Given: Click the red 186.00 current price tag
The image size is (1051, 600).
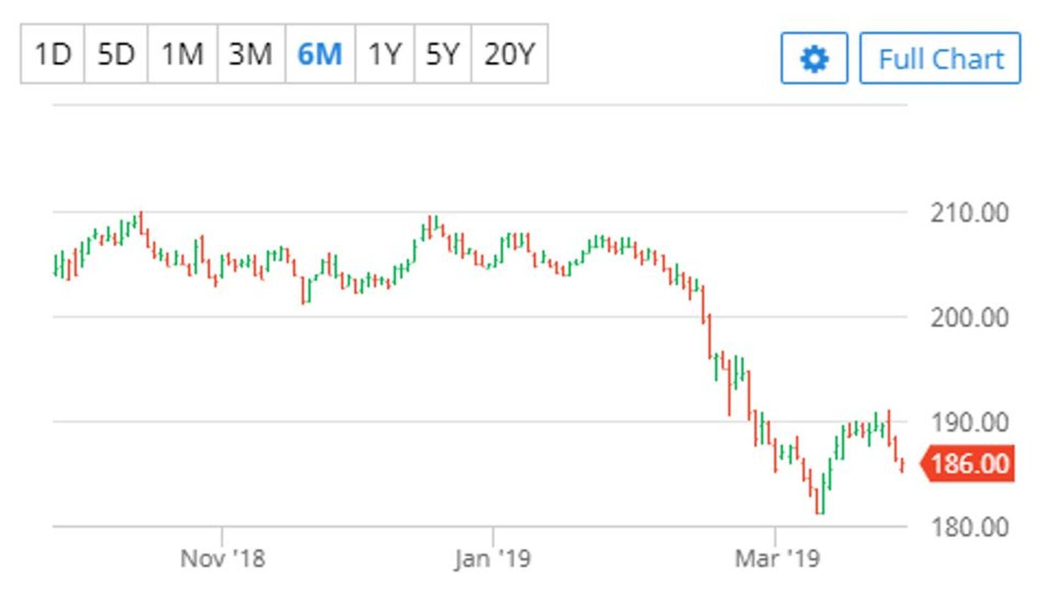Looking at the screenshot, I should [969, 464].
